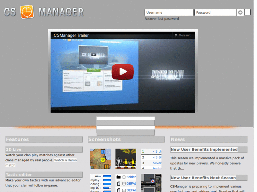Tick the checkbox beside the login arrow
Viewport: 257px width, 192px height.
[247, 12]
